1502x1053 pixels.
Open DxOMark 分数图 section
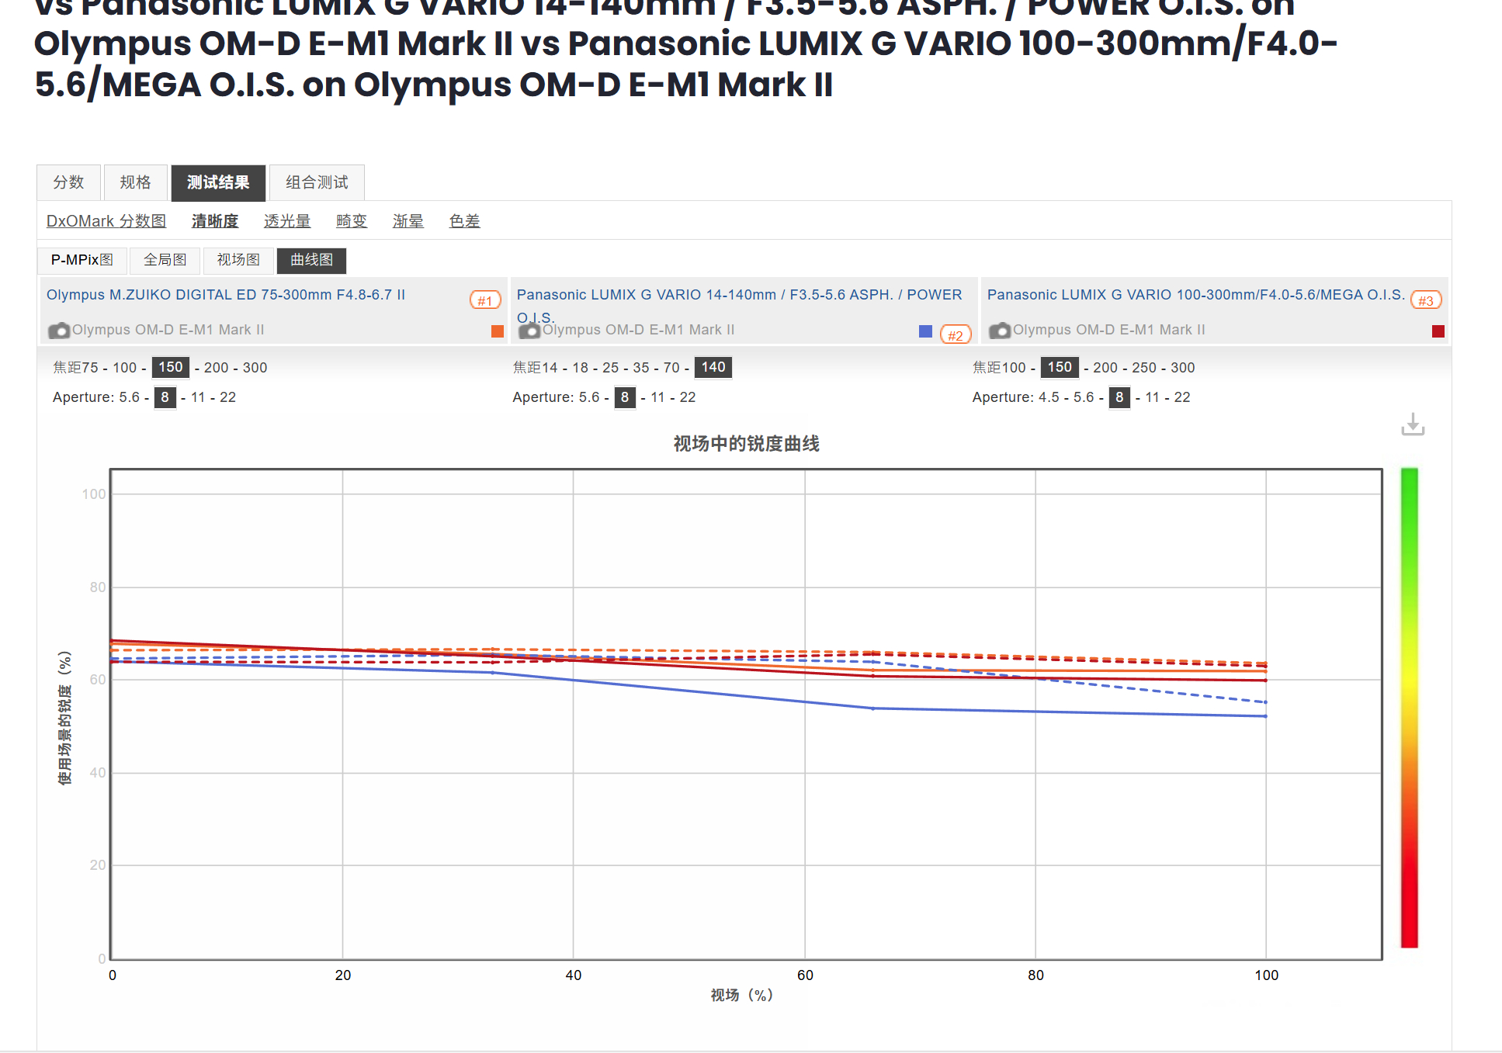106,221
